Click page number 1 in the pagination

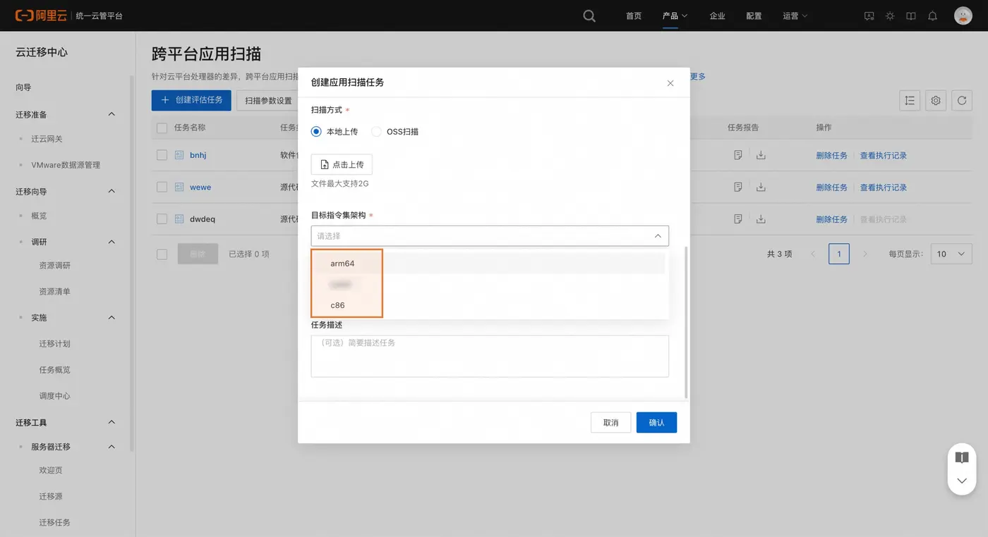point(839,254)
